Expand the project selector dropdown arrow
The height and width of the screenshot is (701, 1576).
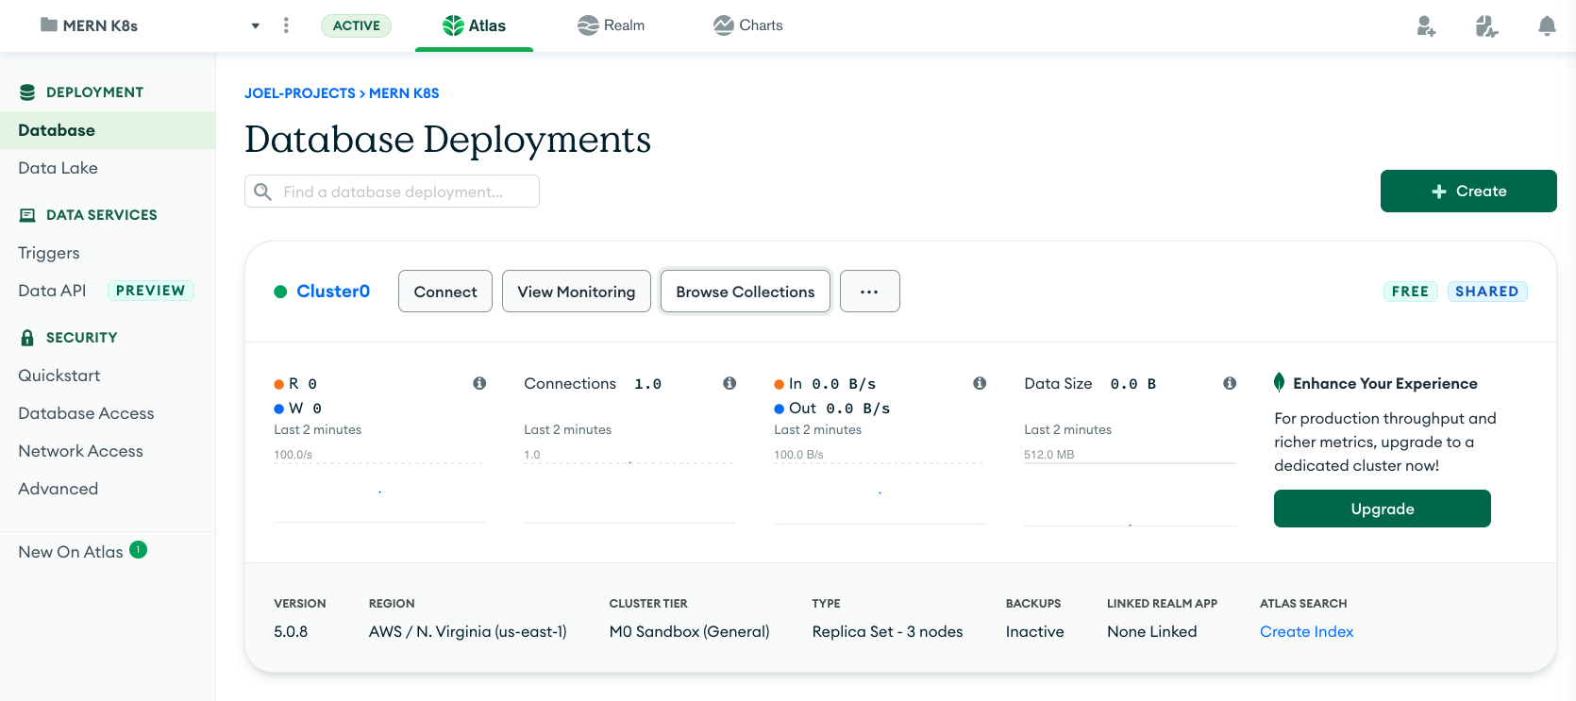[255, 25]
